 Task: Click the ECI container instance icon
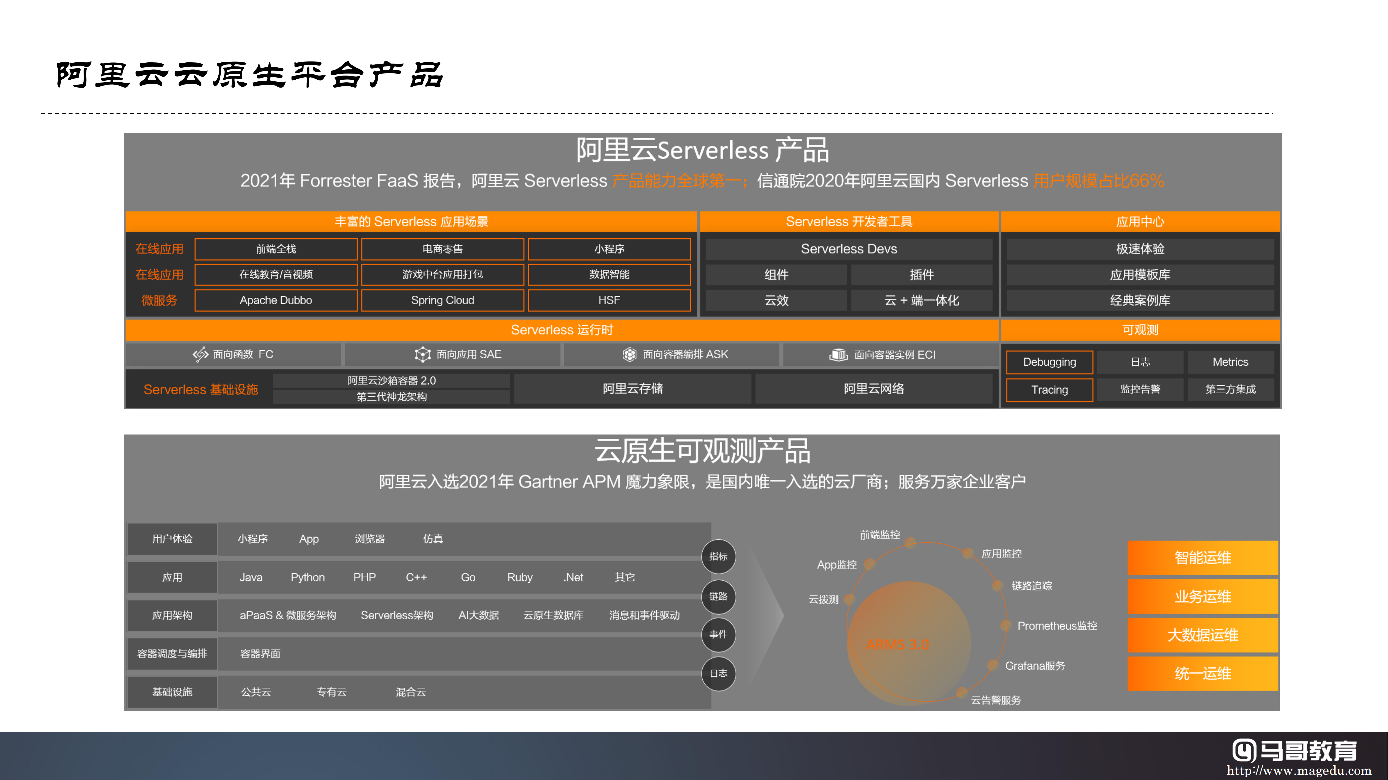coord(838,355)
